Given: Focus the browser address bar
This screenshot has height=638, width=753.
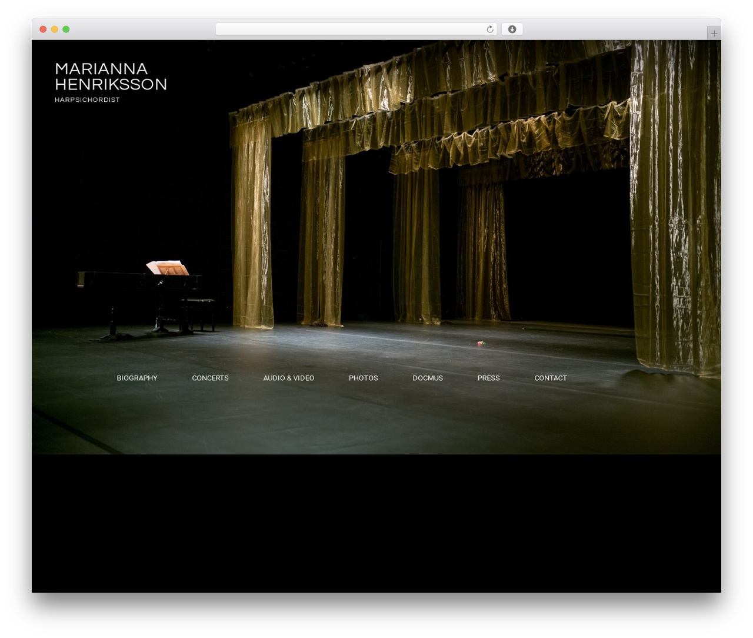Looking at the screenshot, I should (356, 29).
